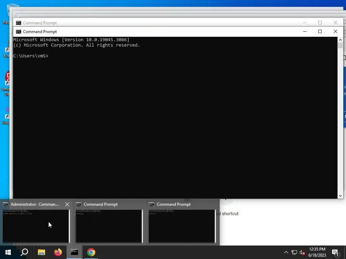Screen dimensions: 346x259
Task: Close Administrator Command Prompt from preview
Action: [x=67, y=204]
